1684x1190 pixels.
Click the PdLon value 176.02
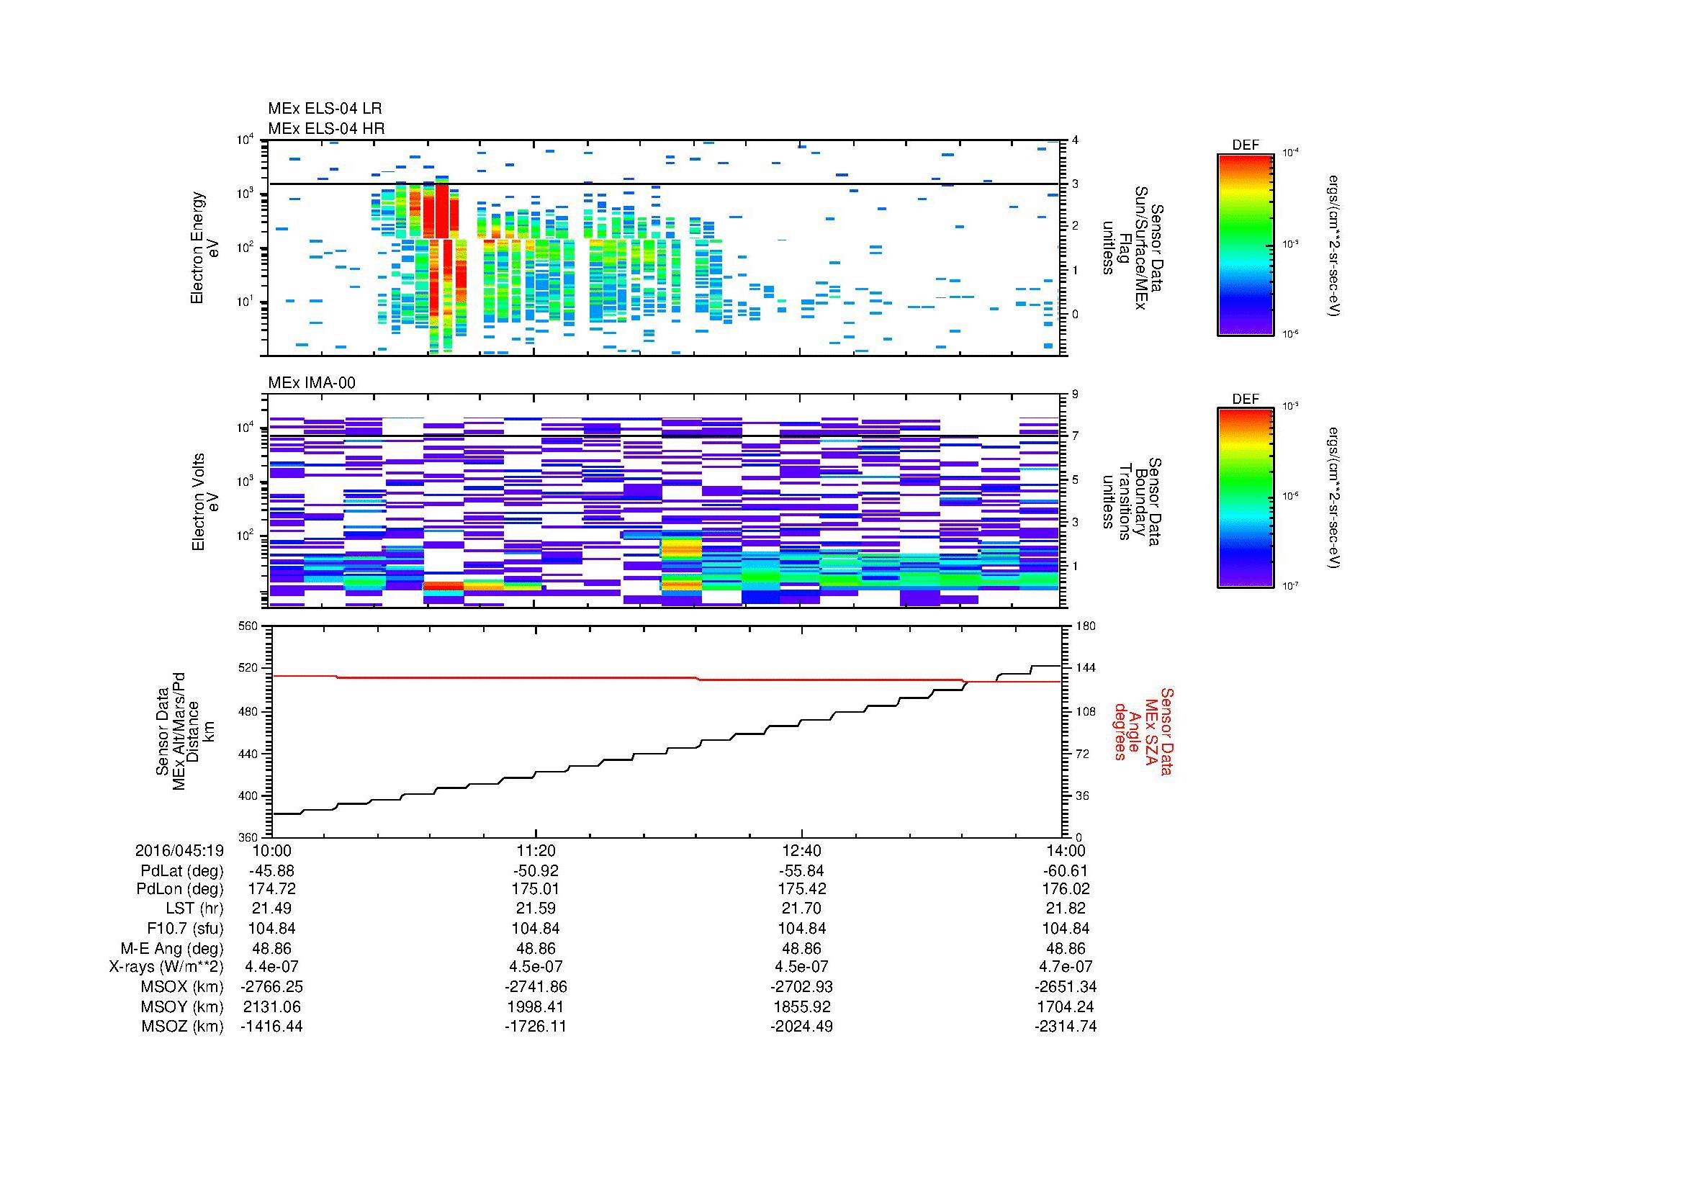(x=1066, y=889)
